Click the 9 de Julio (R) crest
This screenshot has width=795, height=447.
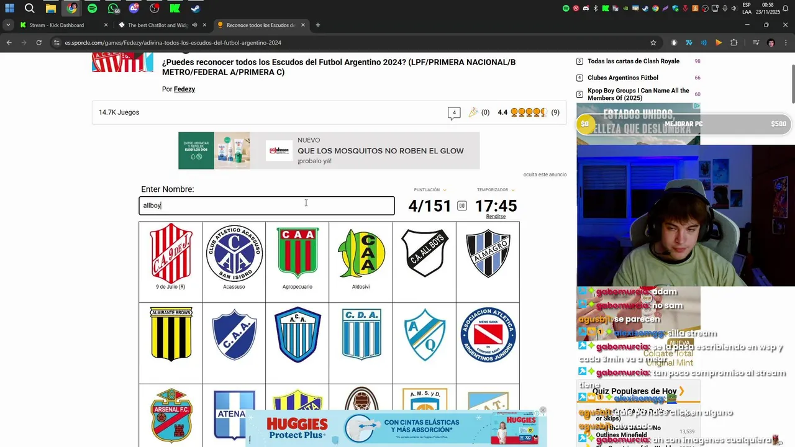click(x=171, y=253)
